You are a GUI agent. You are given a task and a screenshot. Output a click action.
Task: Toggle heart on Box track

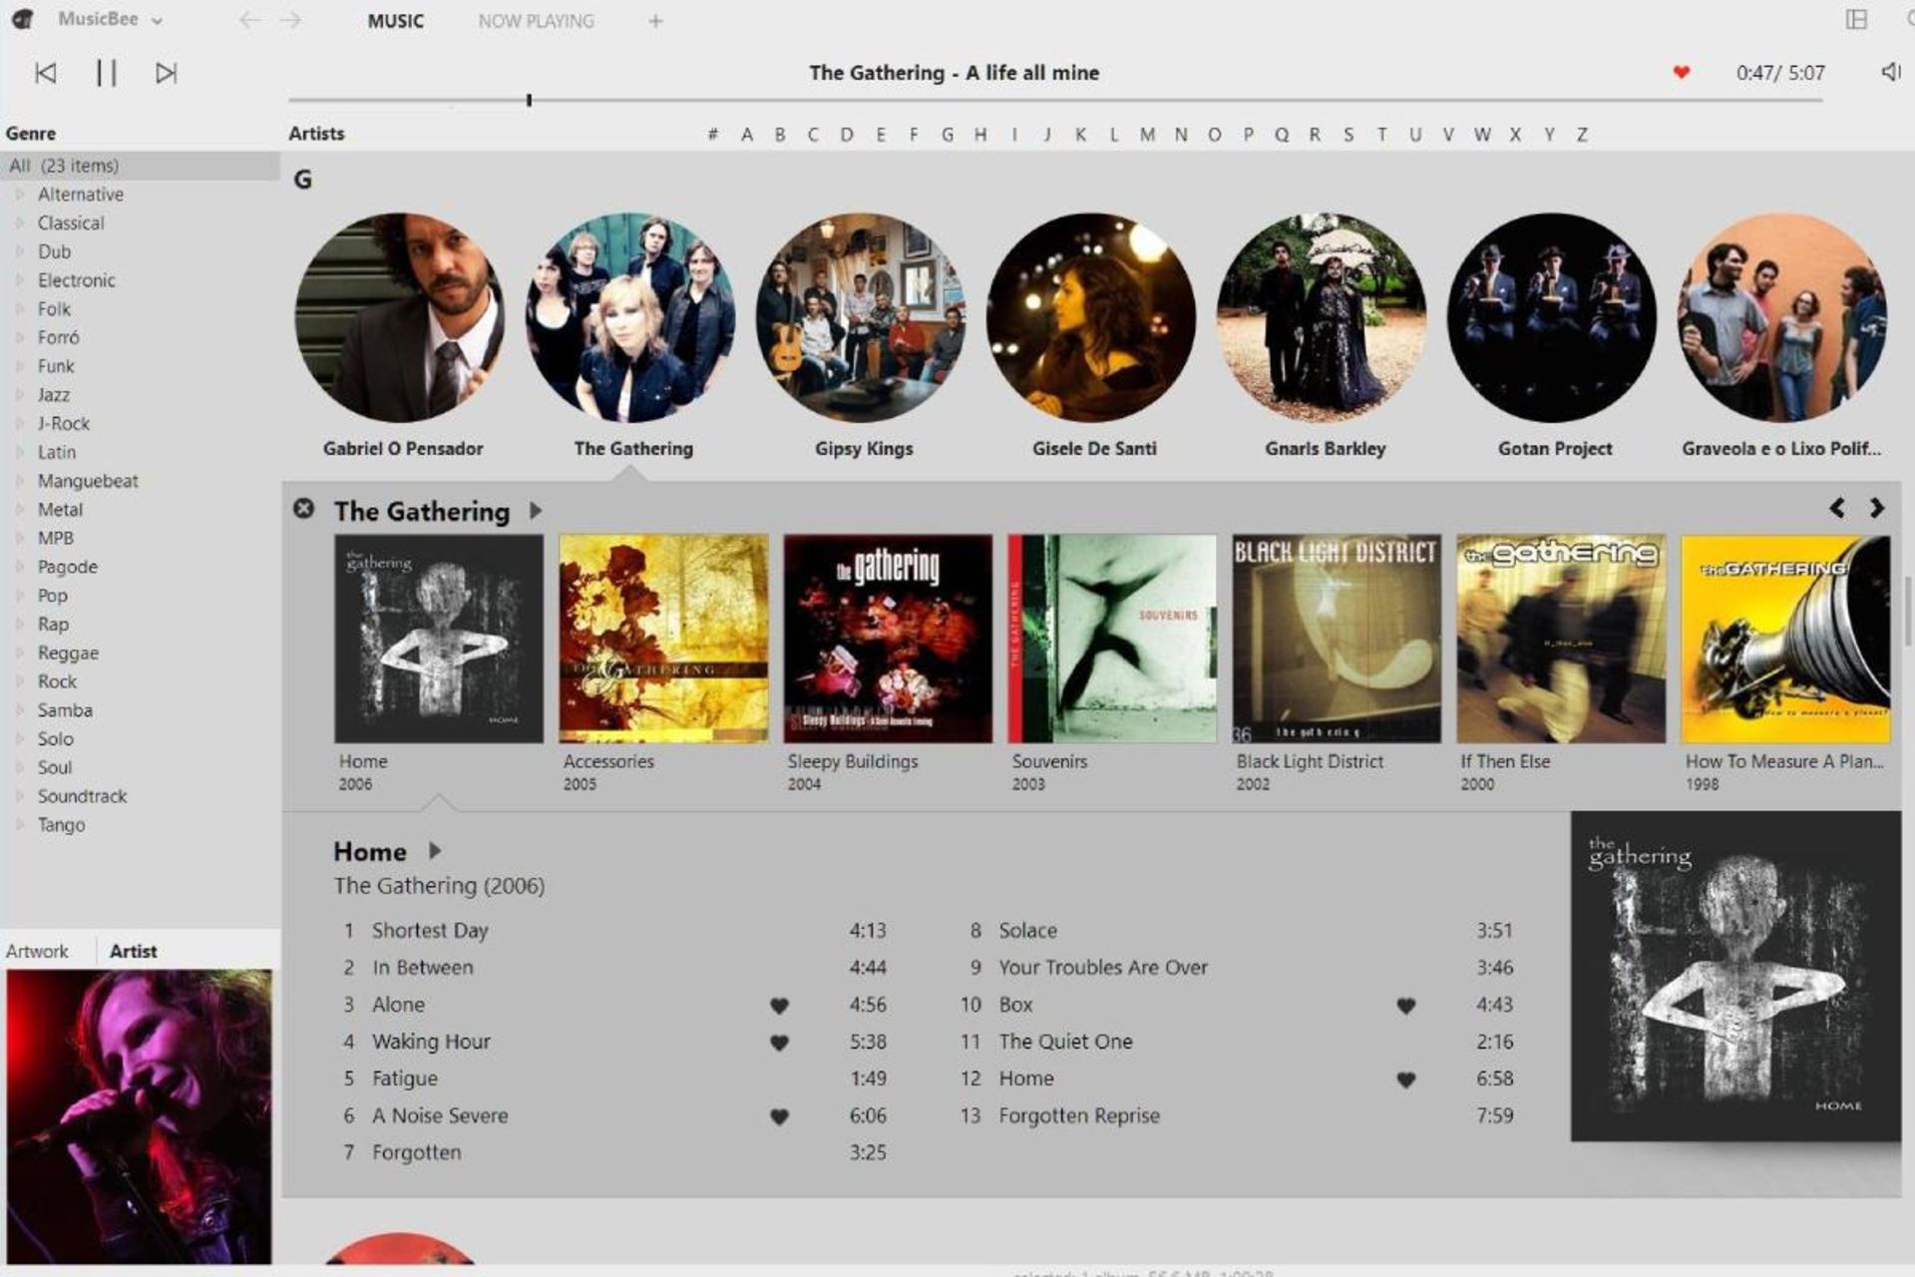(1405, 1006)
